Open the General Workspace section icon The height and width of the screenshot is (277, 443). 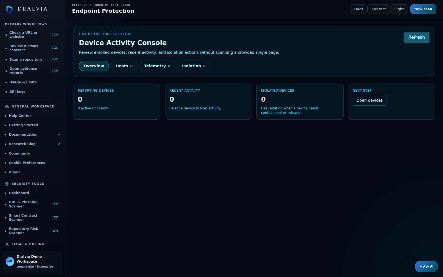(x=7, y=107)
